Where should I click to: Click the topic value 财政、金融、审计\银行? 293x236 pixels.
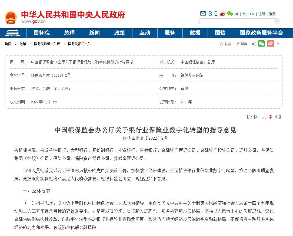pyautogui.click(x=51, y=88)
